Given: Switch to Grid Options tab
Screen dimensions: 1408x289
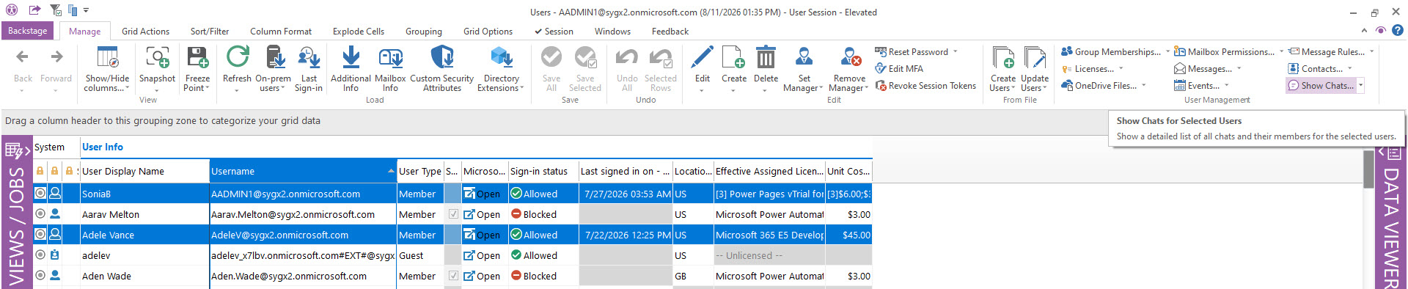Looking at the screenshot, I should coord(488,32).
